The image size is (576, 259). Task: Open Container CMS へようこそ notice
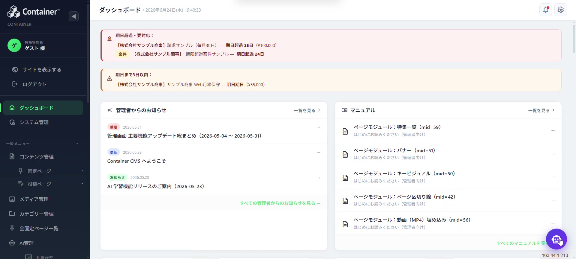(214, 156)
